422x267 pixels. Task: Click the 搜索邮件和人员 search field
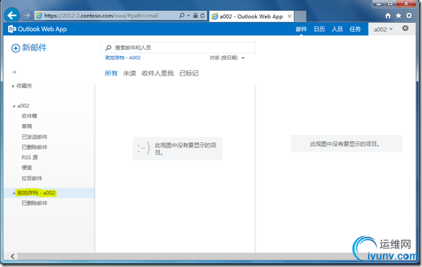[178, 48]
